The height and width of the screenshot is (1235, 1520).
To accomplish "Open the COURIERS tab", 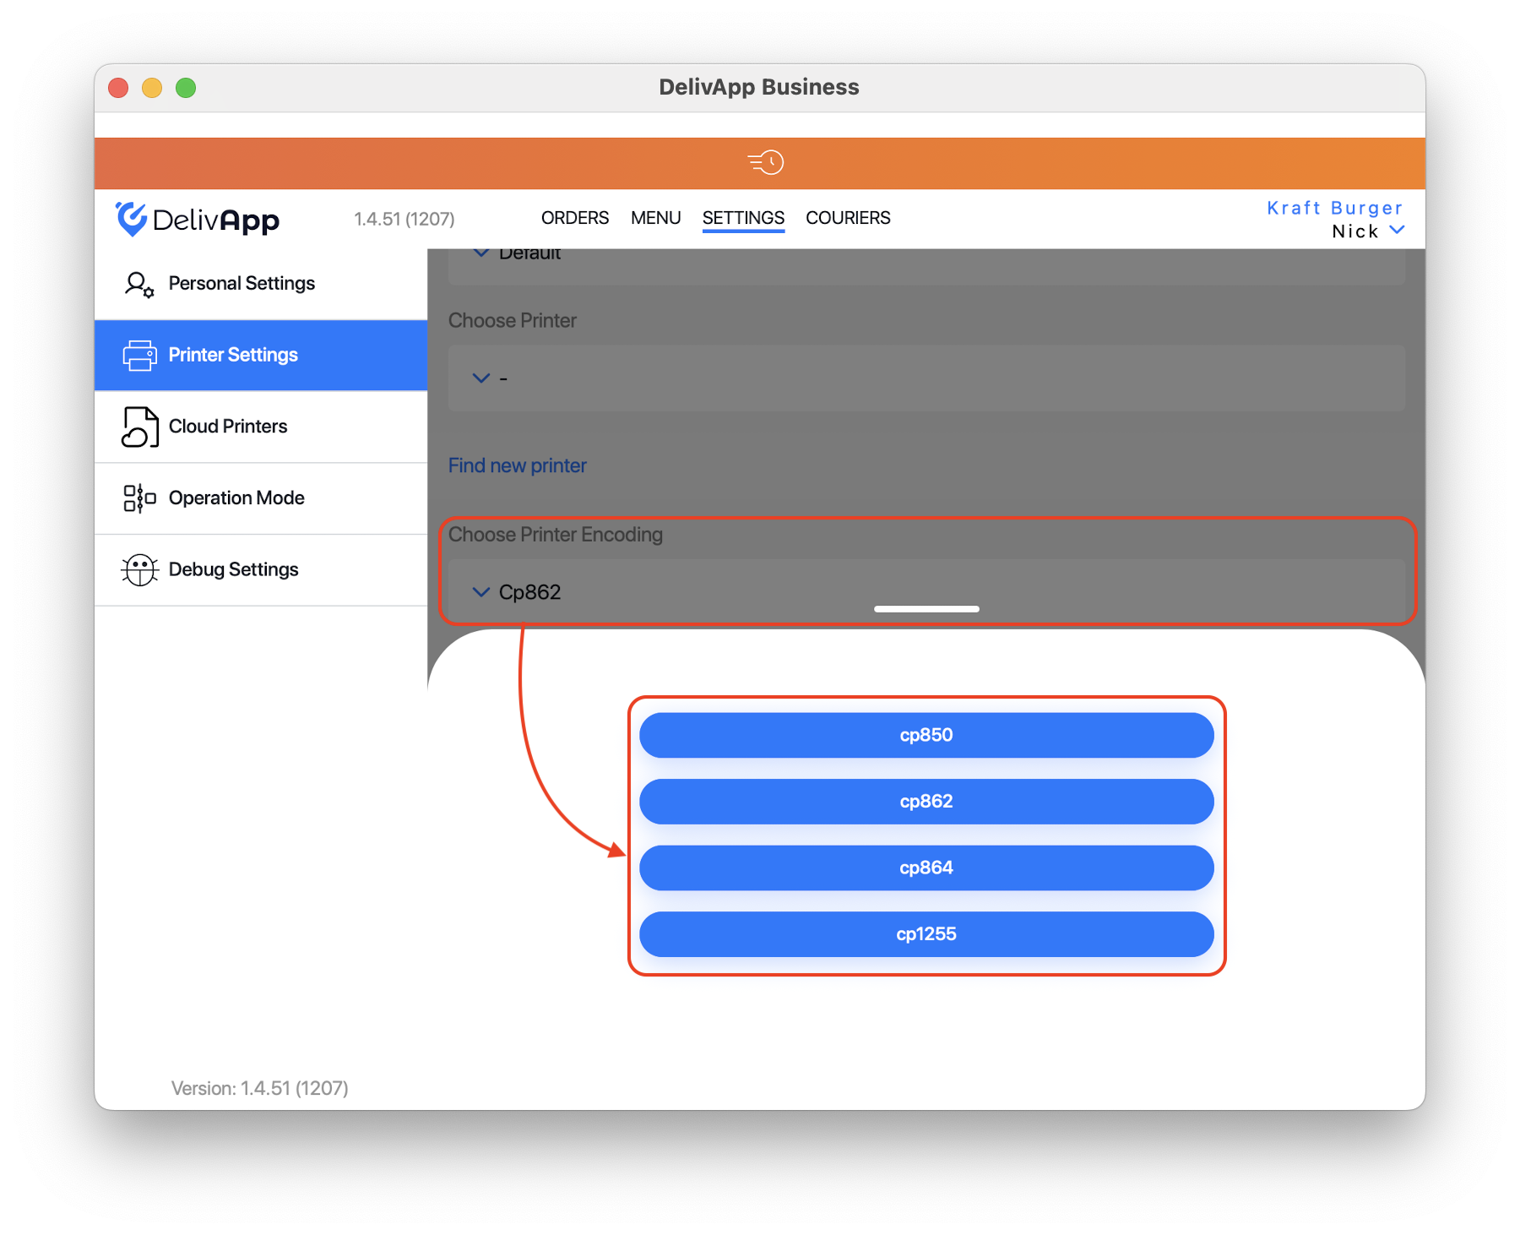I will coord(848,218).
